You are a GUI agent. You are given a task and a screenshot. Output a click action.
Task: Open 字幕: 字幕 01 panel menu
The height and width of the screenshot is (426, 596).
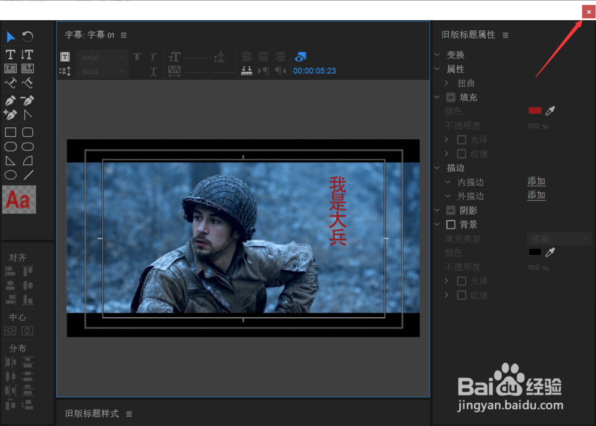(x=124, y=35)
